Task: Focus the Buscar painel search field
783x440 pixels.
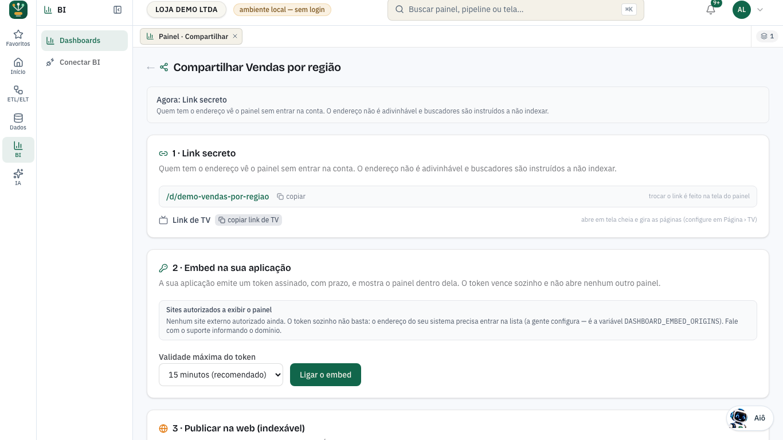Action: [x=515, y=10]
